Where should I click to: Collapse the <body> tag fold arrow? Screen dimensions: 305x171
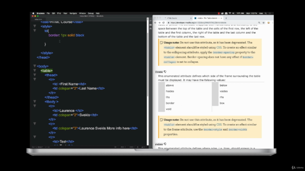click(35, 66)
